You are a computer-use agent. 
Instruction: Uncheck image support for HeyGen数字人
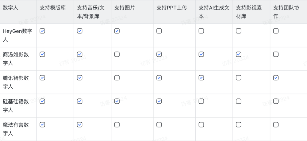117,31
